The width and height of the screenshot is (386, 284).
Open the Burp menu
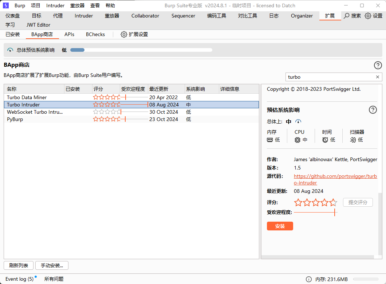coord(20,5)
